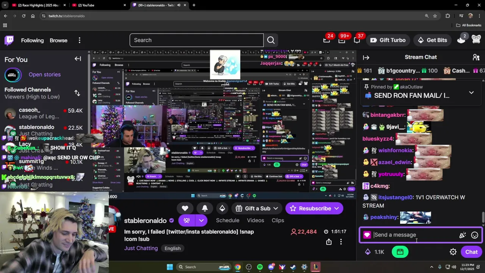Click the Gift Turbo button
Screen dimensions: 485x273
(x=388, y=40)
